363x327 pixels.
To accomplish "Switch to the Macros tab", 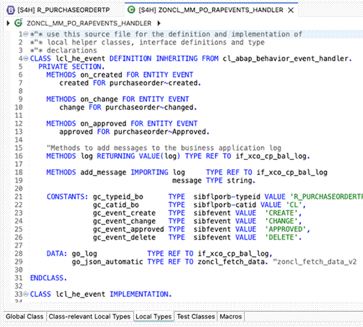I will (231, 316).
